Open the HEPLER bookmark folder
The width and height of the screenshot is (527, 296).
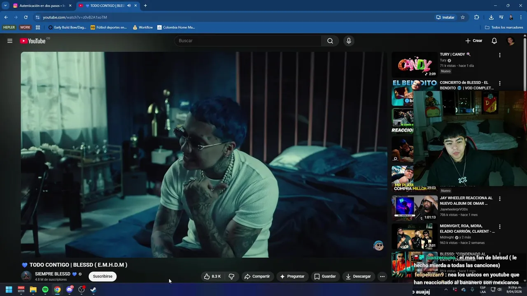point(9,28)
